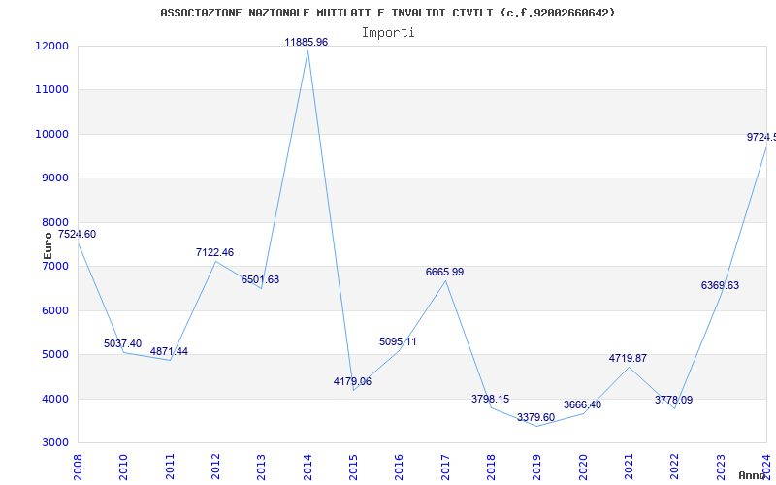Image resolution: width=776 pixels, height=485 pixels.
Task: Click the y-axis tick 8000
Action: [54, 222]
